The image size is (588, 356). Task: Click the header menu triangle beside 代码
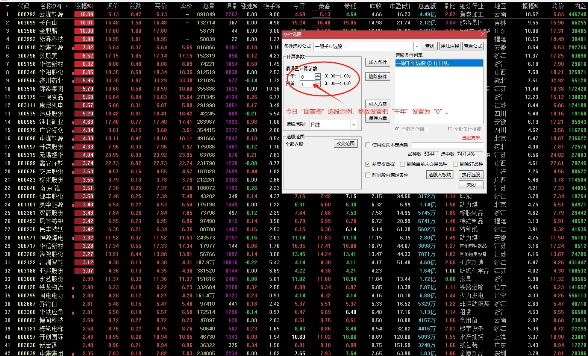click(x=8, y=6)
